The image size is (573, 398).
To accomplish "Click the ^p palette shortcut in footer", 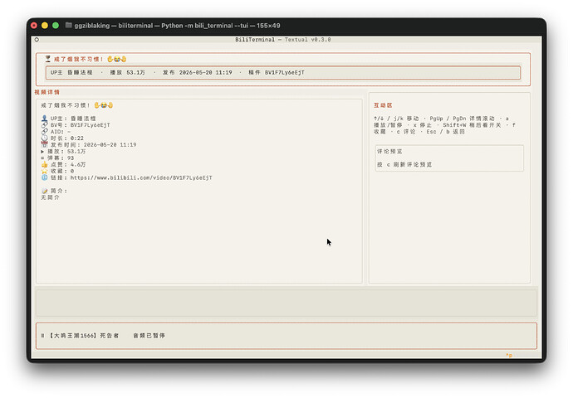I will pyautogui.click(x=509, y=355).
